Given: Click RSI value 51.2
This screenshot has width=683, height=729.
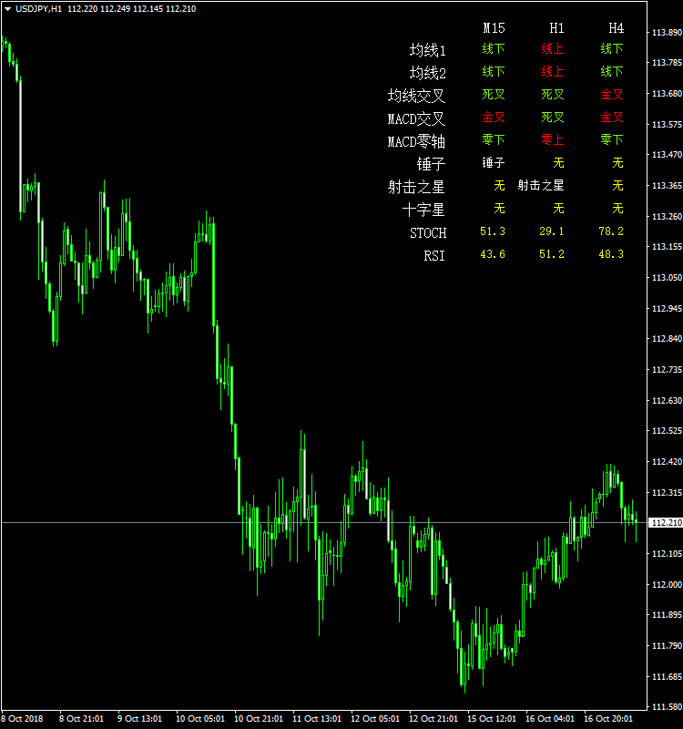Looking at the screenshot, I should click(552, 254).
